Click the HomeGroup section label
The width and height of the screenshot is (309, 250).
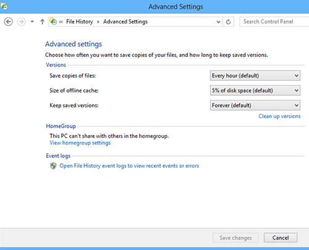point(61,126)
